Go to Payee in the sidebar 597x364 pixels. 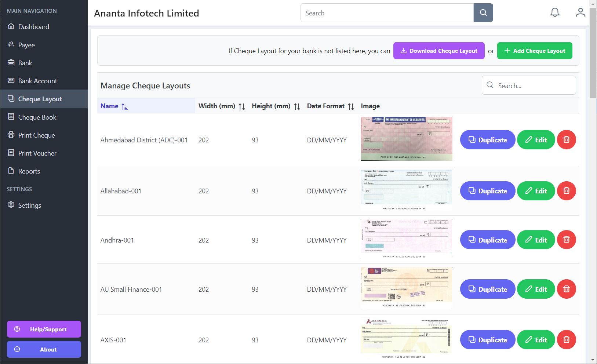point(44,45)
